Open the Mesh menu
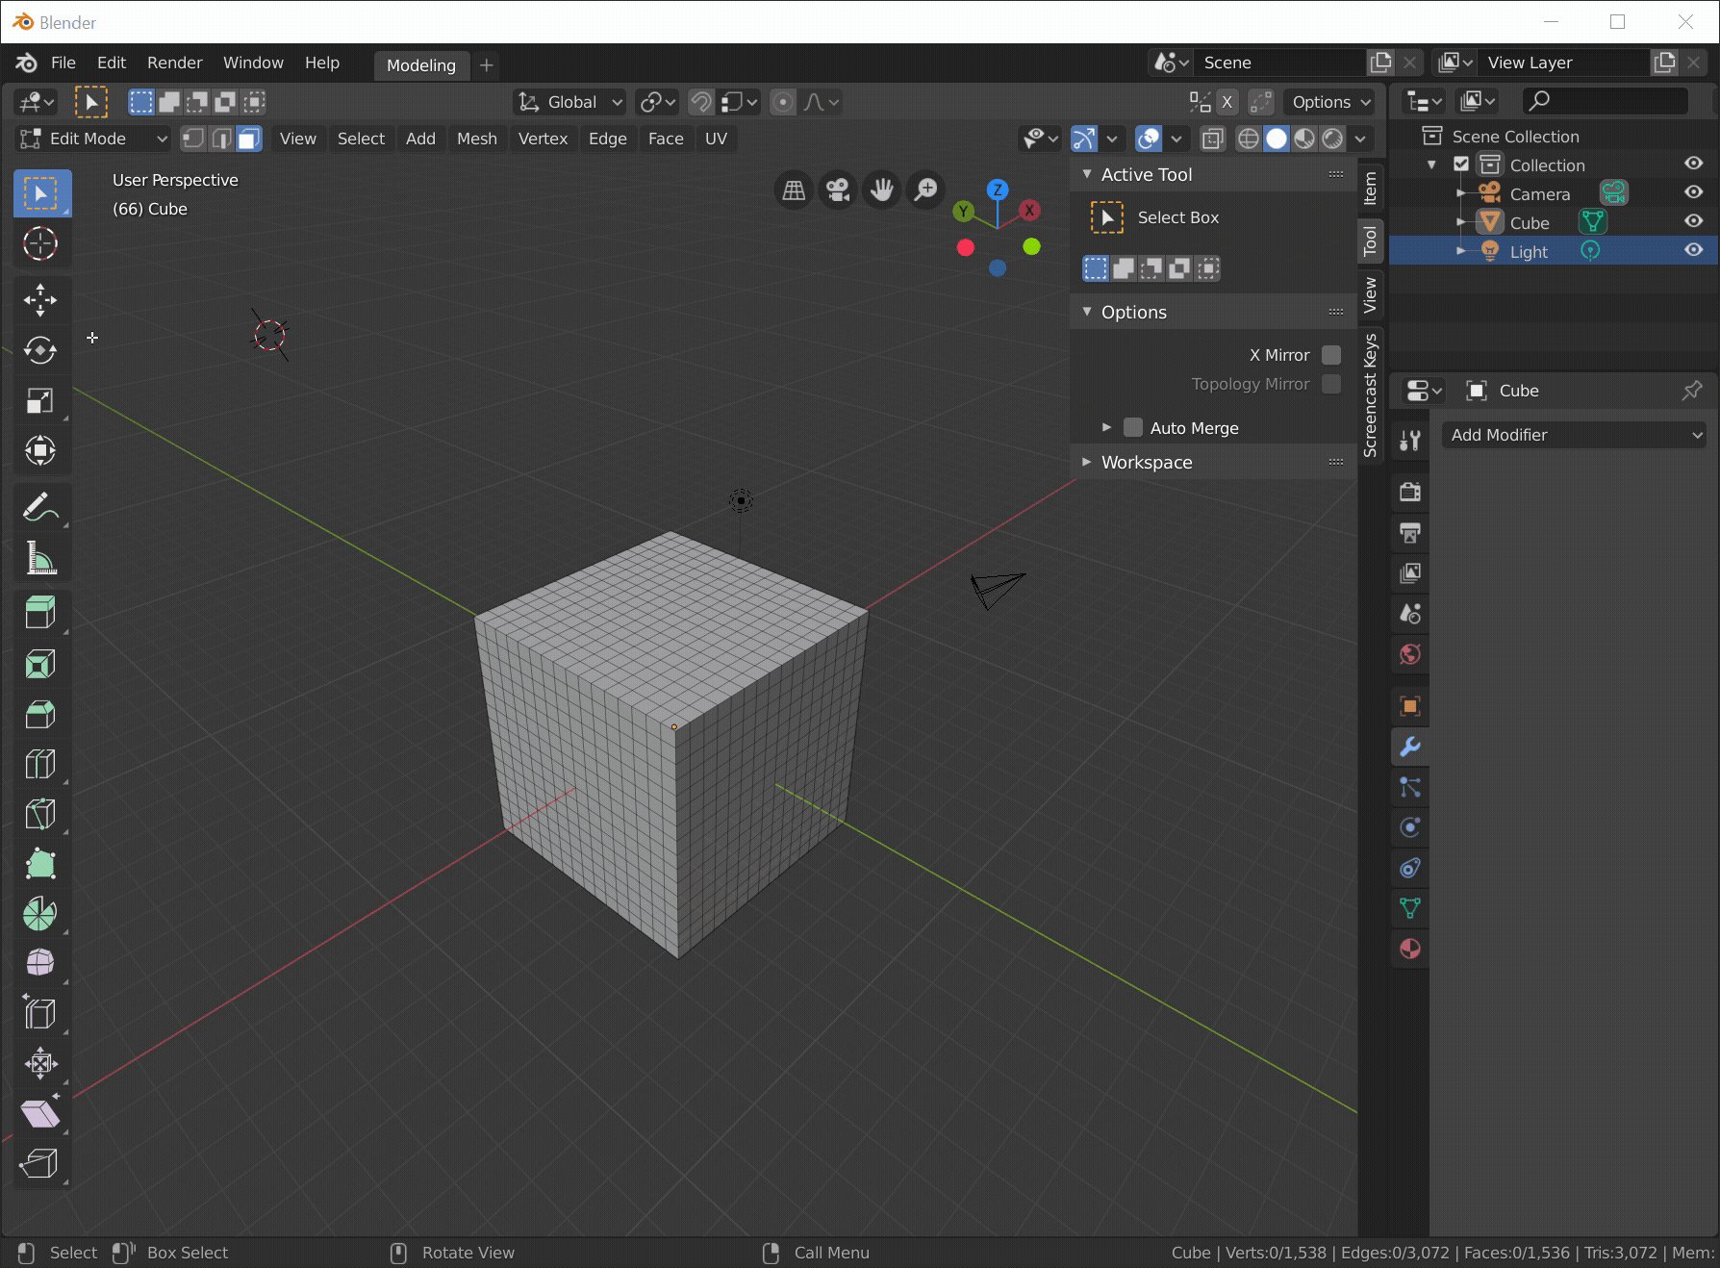 tap(477, 139)
